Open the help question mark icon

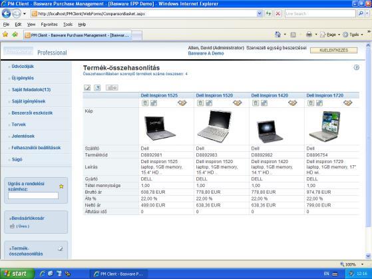tap(356, 67)
